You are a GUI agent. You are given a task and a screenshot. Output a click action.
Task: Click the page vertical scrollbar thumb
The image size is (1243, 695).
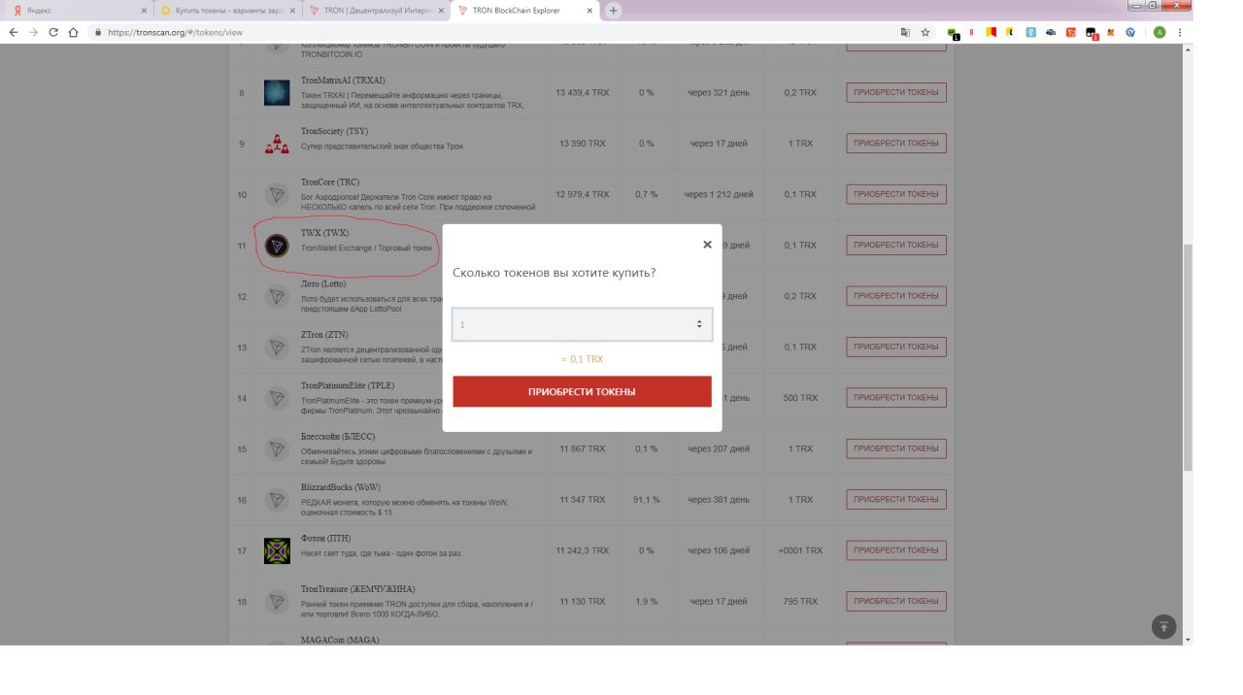coord(1188,357)
